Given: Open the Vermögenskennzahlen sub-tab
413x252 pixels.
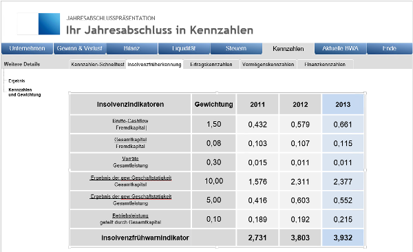Looking at the screenshot, I should coord(268,64).
